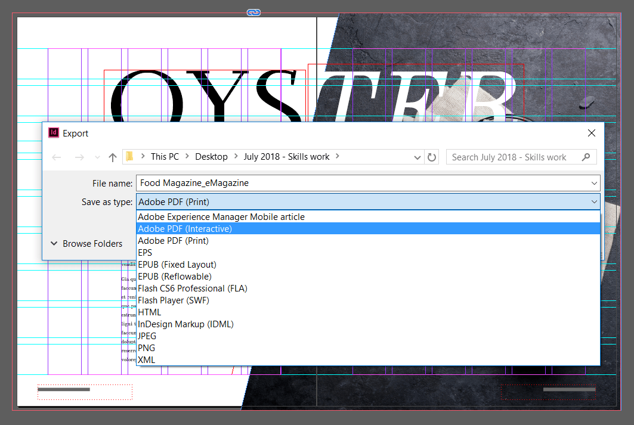Expand chevron before This PC breadcrumb
The image size is (634, 425).
click(143, 156)
